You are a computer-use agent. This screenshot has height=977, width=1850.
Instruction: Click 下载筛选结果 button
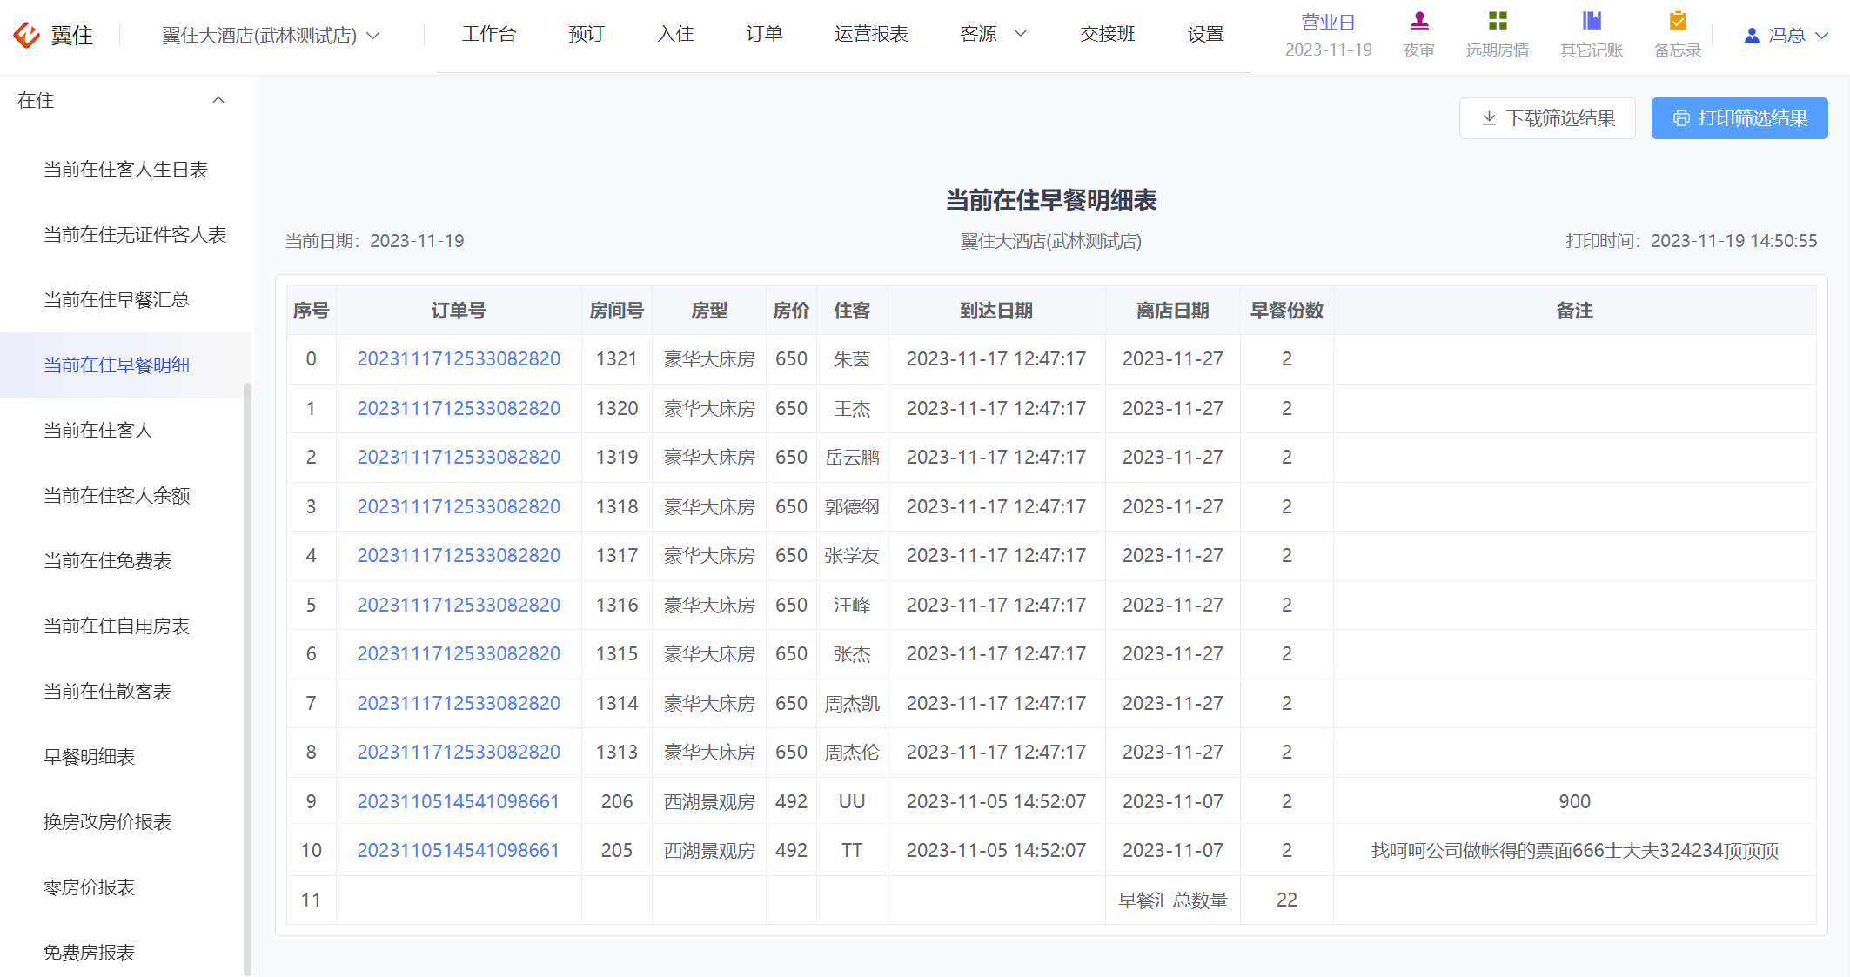[x=1547, y=118]
